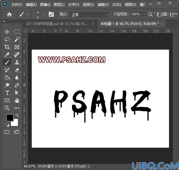Screen dimensions: 179x170
Task: Open the Edit Toolbar three-dots menu
Action: click(17, 108)
